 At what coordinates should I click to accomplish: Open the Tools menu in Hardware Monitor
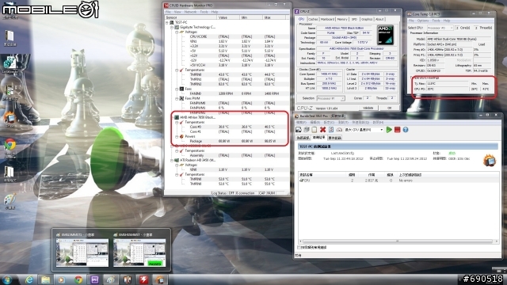coord(204,12)
